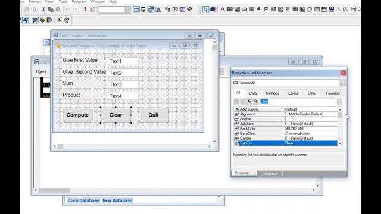
Task: Open the Tools menu
Action: click(x=63, y=2)
